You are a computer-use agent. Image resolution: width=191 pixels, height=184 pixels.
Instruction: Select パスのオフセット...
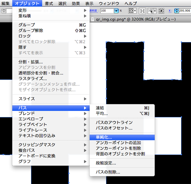(x=122, y=128)
